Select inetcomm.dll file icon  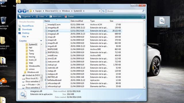46,62
